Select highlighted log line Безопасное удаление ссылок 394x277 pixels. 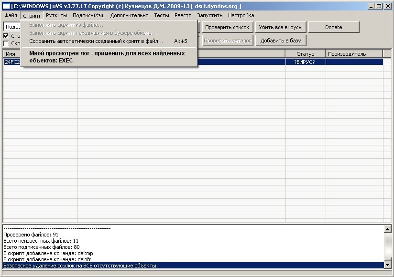[x=194, y=266]
